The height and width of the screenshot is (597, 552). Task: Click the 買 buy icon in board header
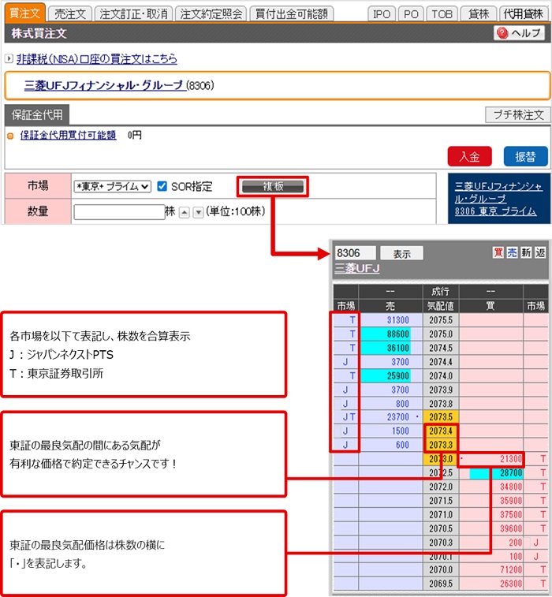tap(498, 252)
